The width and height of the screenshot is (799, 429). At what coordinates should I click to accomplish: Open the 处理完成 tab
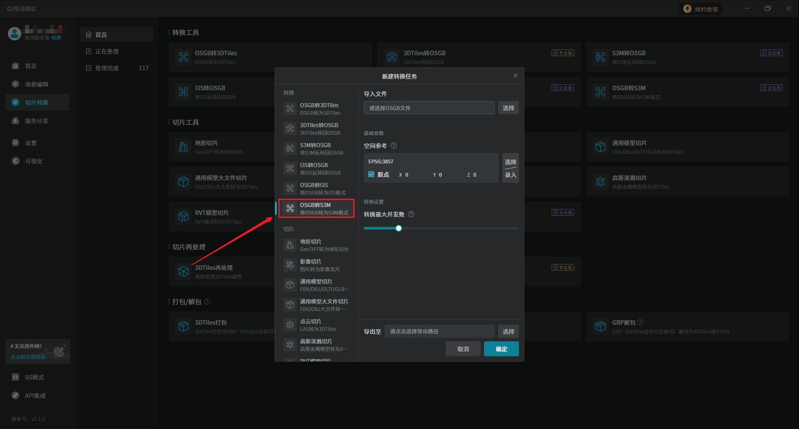pos(107,68)
